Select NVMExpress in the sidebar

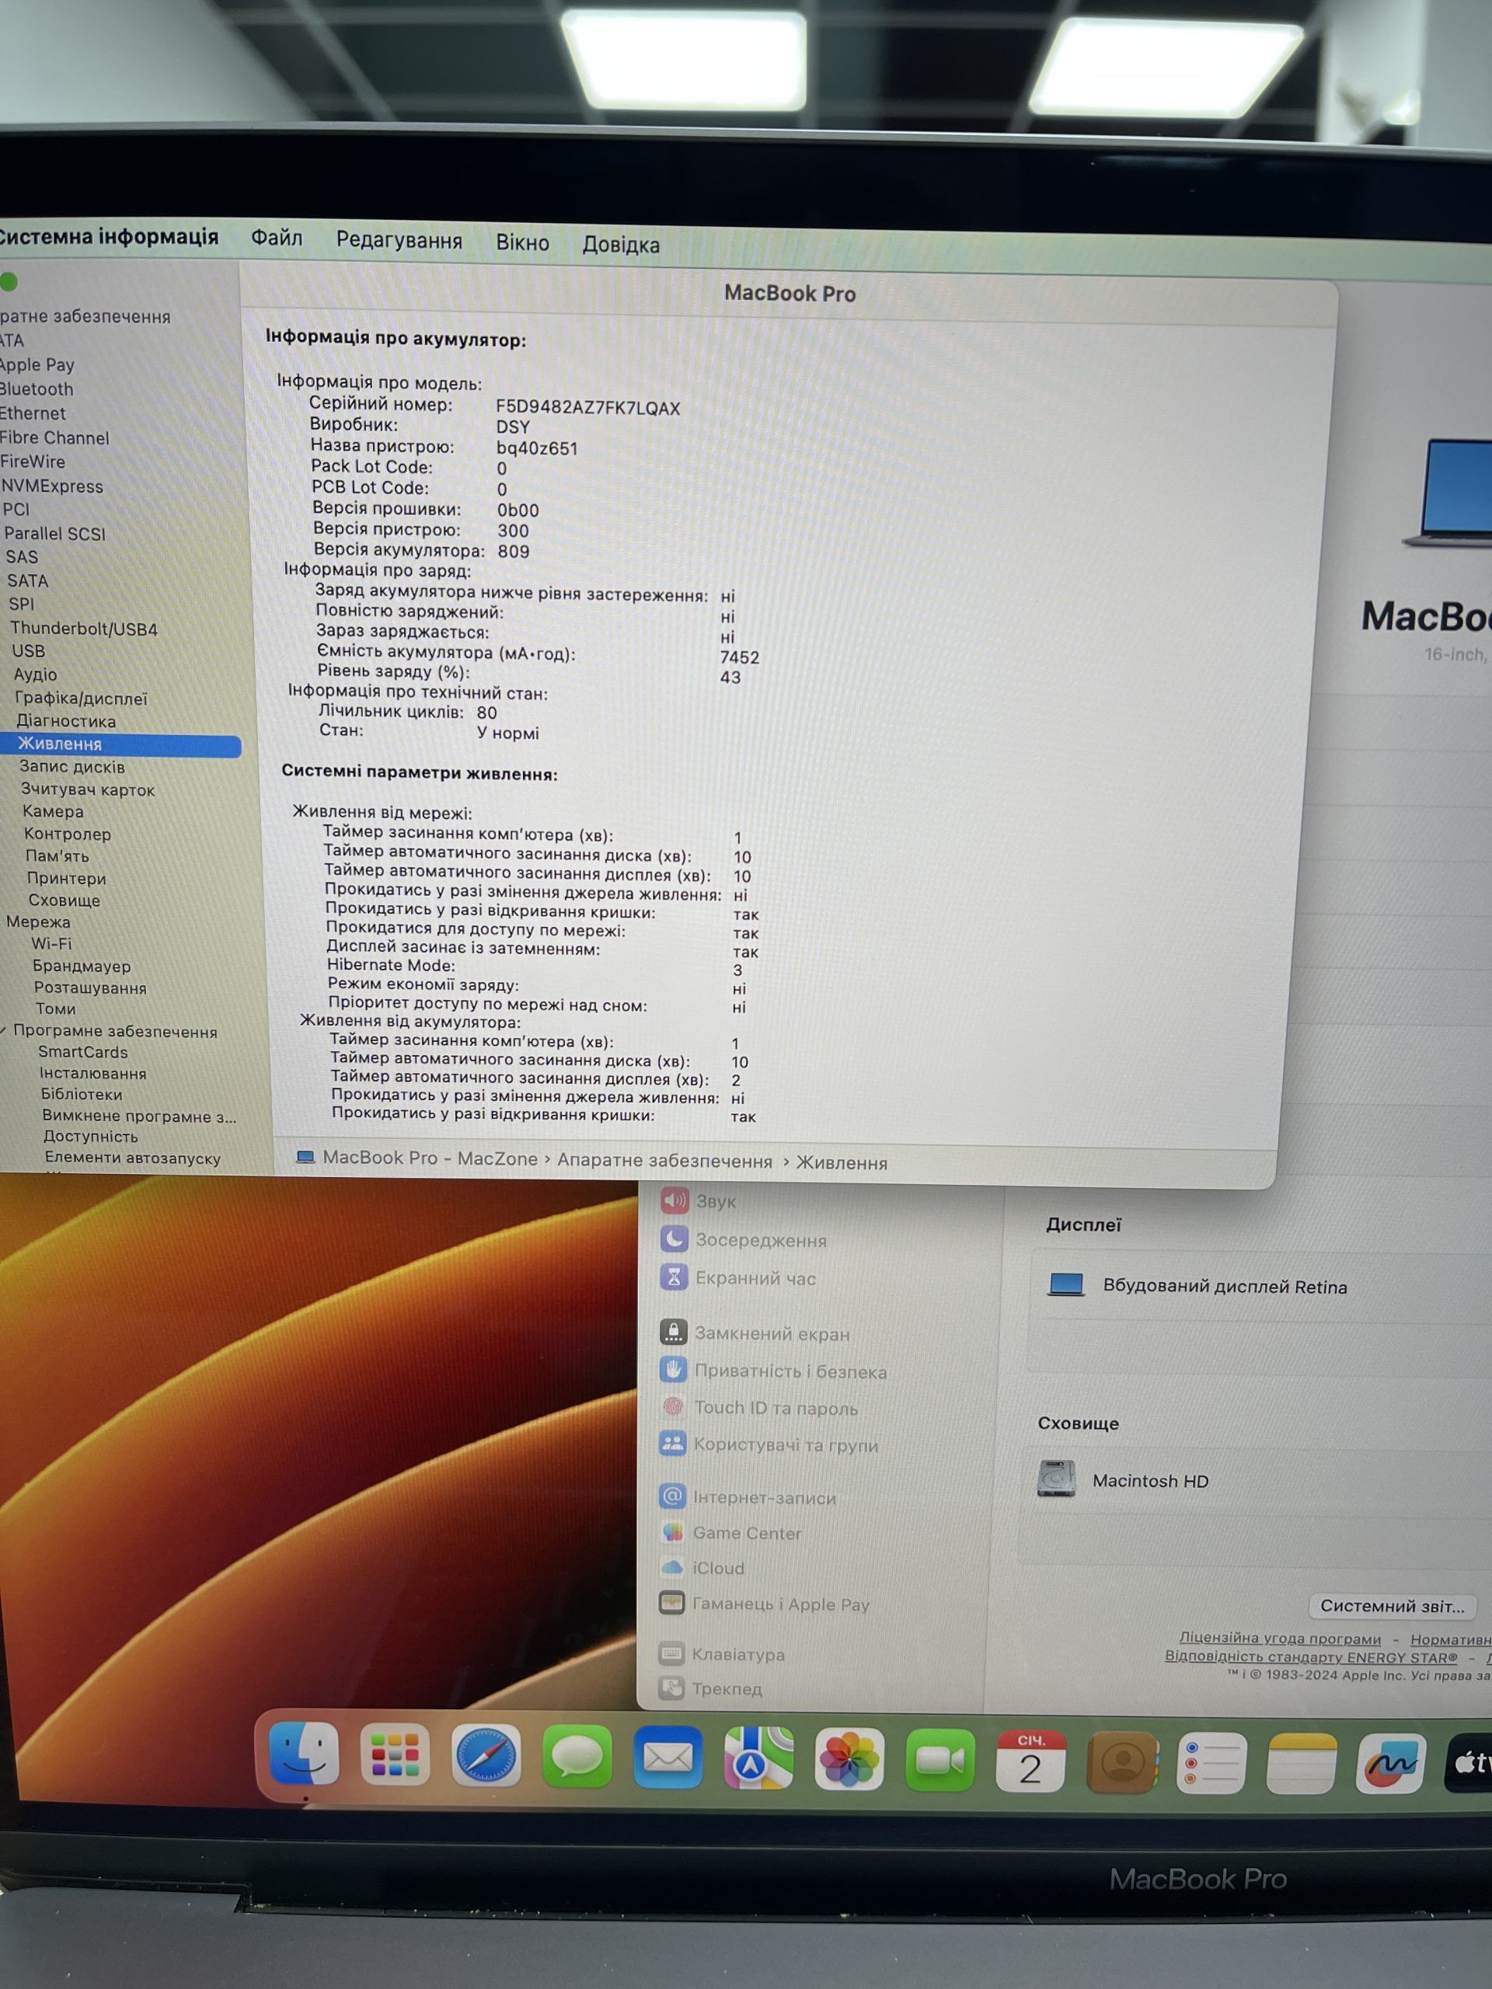52,486
